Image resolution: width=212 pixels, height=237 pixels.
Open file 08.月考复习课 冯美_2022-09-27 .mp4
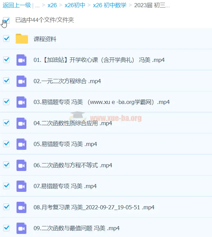pos(94,207)
